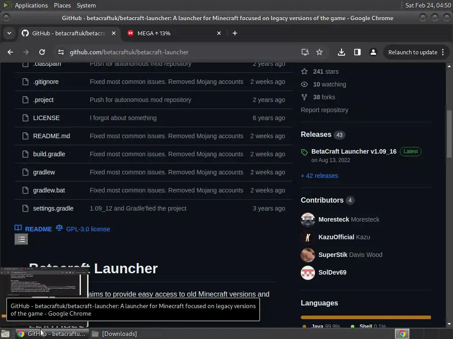This screenshot has width=453, height=339.
Task: Select GitHub Chrome window in taskbar
Action: (x=52, y=334)
